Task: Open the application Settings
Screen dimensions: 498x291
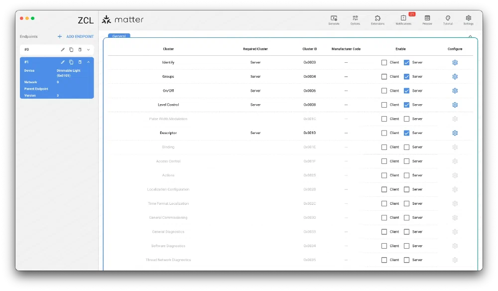Action: point(468,19)
